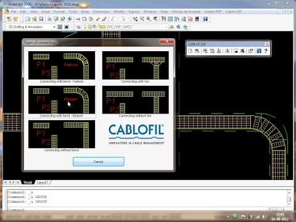Open the Properties palette icon

[x=163, y=19]
